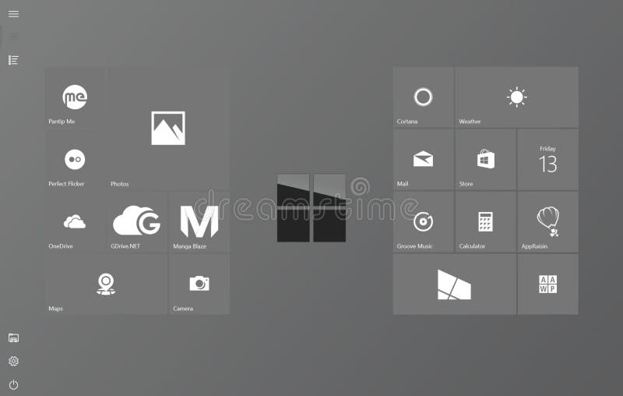The width and height of the screenshot is (623, 396).
Task: Select the pinned tiles view icon
Action: 13,37
